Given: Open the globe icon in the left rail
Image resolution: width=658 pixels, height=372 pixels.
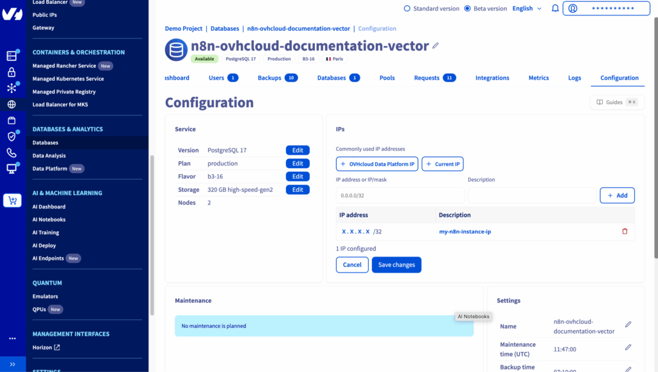Looking at the screenshot, I should click(x=12, y=104).
